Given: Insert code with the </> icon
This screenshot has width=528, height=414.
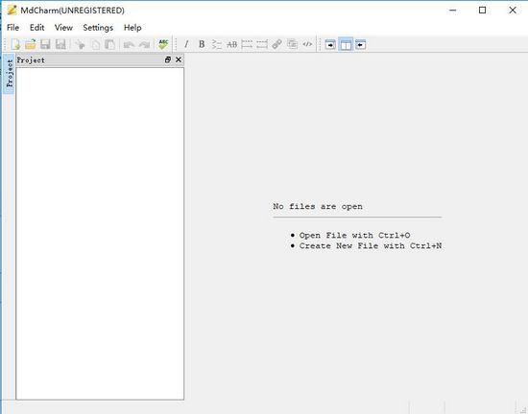Looking at the screenshot, I should [307, 44].
